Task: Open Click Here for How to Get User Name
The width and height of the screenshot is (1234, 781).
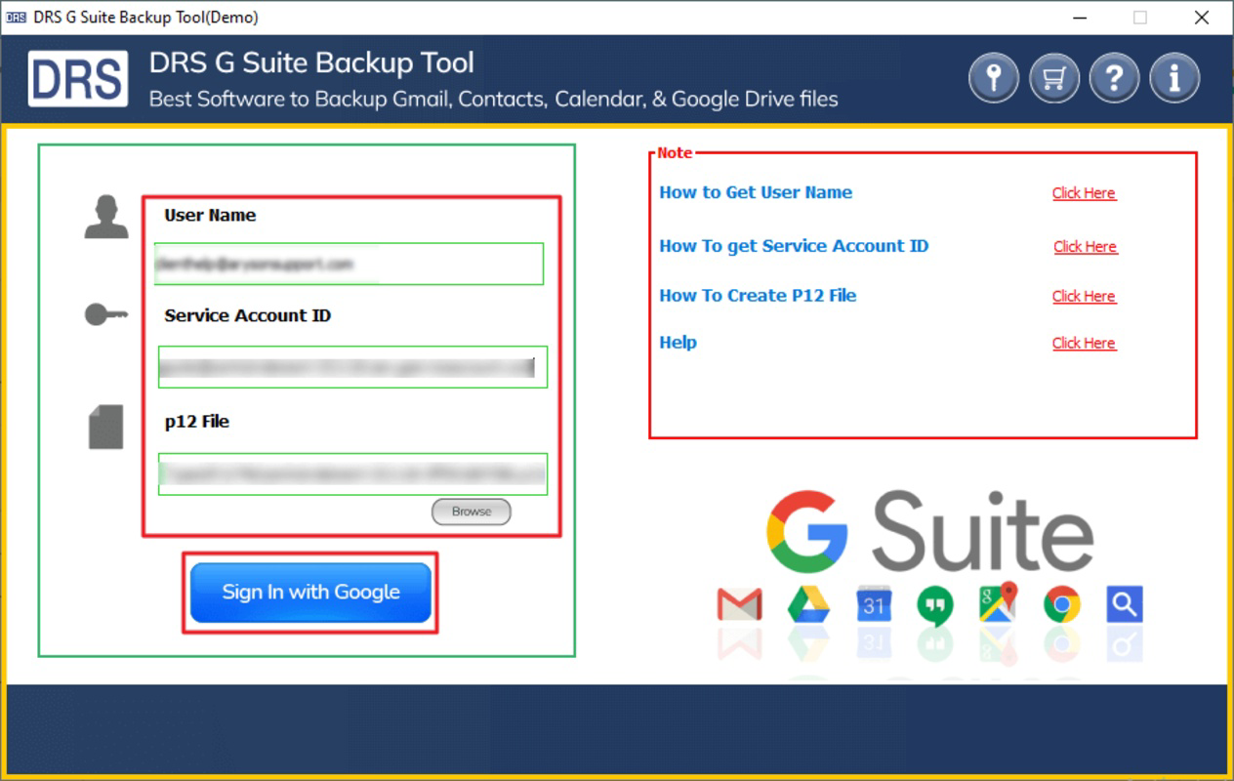Action: coord(1084,193)
